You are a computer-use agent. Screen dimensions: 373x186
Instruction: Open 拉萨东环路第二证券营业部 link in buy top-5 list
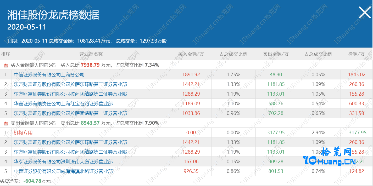(x=70, y=84)
